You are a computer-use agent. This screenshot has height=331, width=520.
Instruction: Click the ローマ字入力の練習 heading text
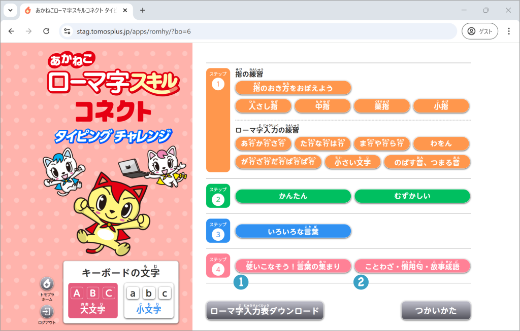click(267, 129)
